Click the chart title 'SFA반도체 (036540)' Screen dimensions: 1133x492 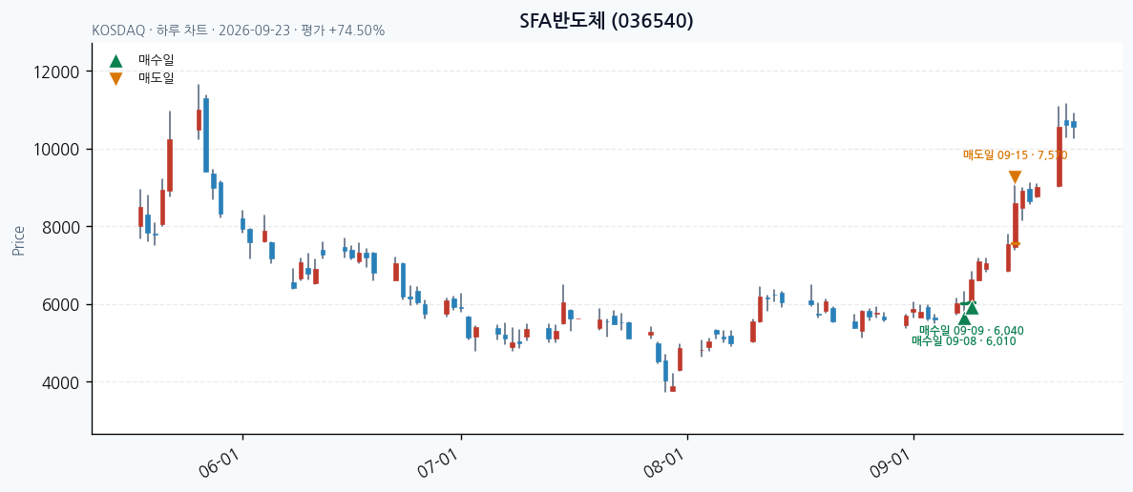click(607, 21)
